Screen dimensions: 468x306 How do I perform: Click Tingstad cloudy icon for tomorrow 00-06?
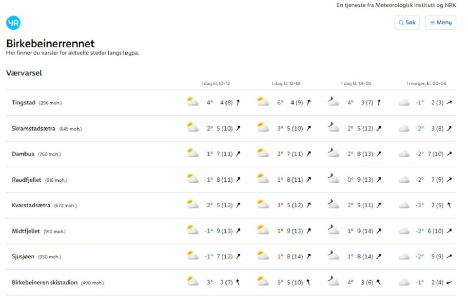point(404,103)
